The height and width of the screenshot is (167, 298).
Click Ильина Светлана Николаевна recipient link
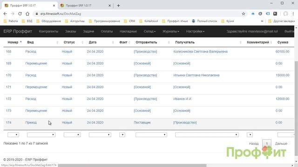[x=196, y=75]
